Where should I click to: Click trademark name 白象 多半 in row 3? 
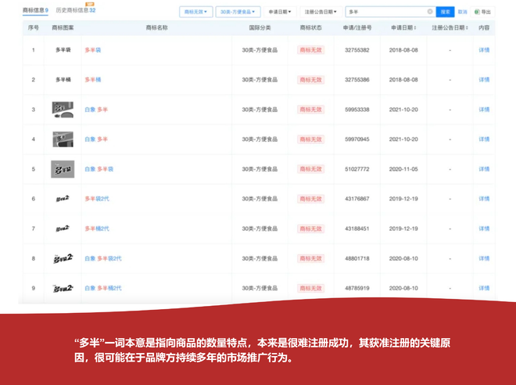point(96,110)
